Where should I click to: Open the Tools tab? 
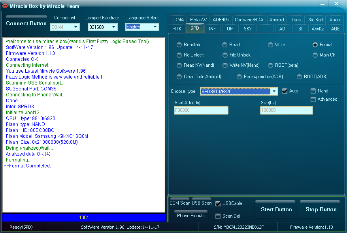click(x=296, y=20)
